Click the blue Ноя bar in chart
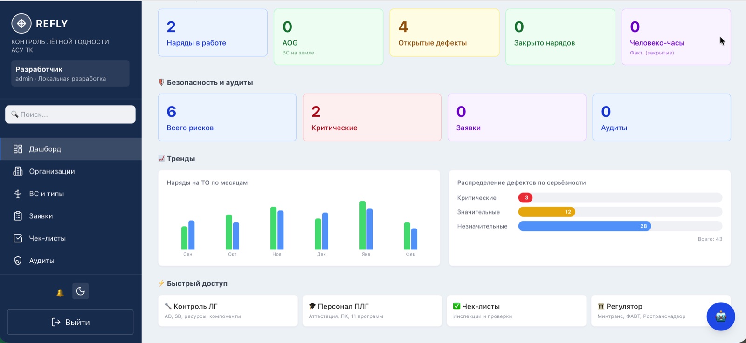The height and width of the screenshot is (343, 746). click(281, 230)
